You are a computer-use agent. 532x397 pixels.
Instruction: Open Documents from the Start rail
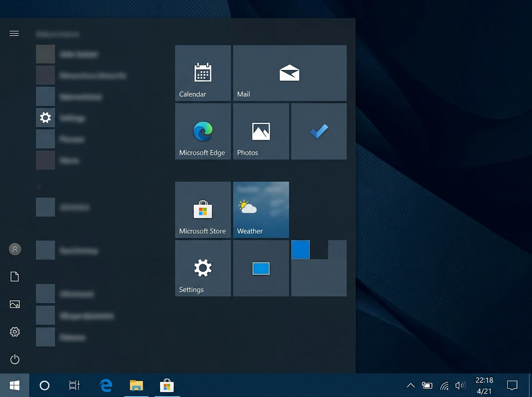coord(15,277)
